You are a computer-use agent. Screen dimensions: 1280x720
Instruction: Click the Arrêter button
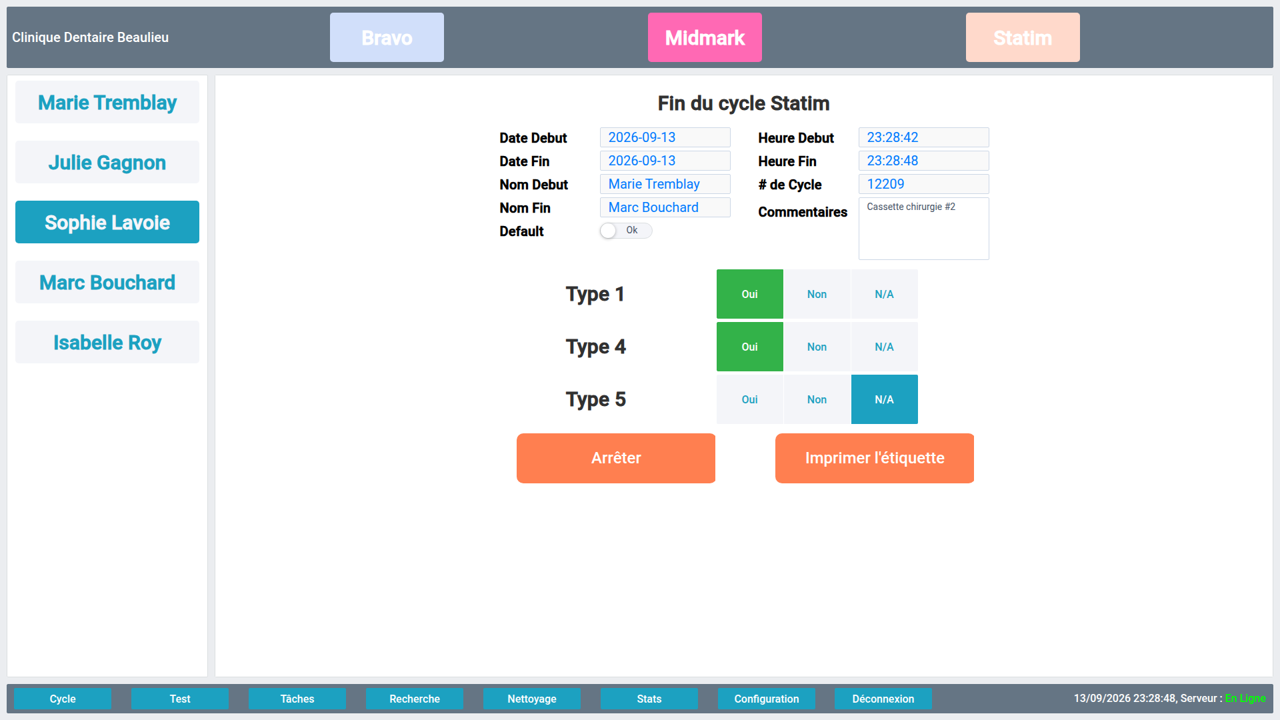[x=616, y=458]
